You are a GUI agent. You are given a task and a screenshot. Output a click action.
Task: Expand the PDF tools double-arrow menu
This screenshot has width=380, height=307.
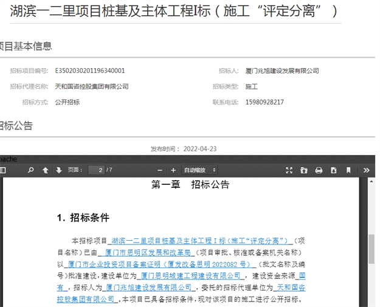click(367, 170)
